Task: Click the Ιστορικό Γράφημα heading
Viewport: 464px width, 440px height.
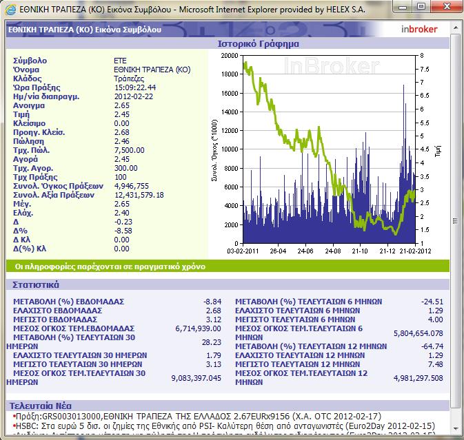Action: (x=258, y=44)
